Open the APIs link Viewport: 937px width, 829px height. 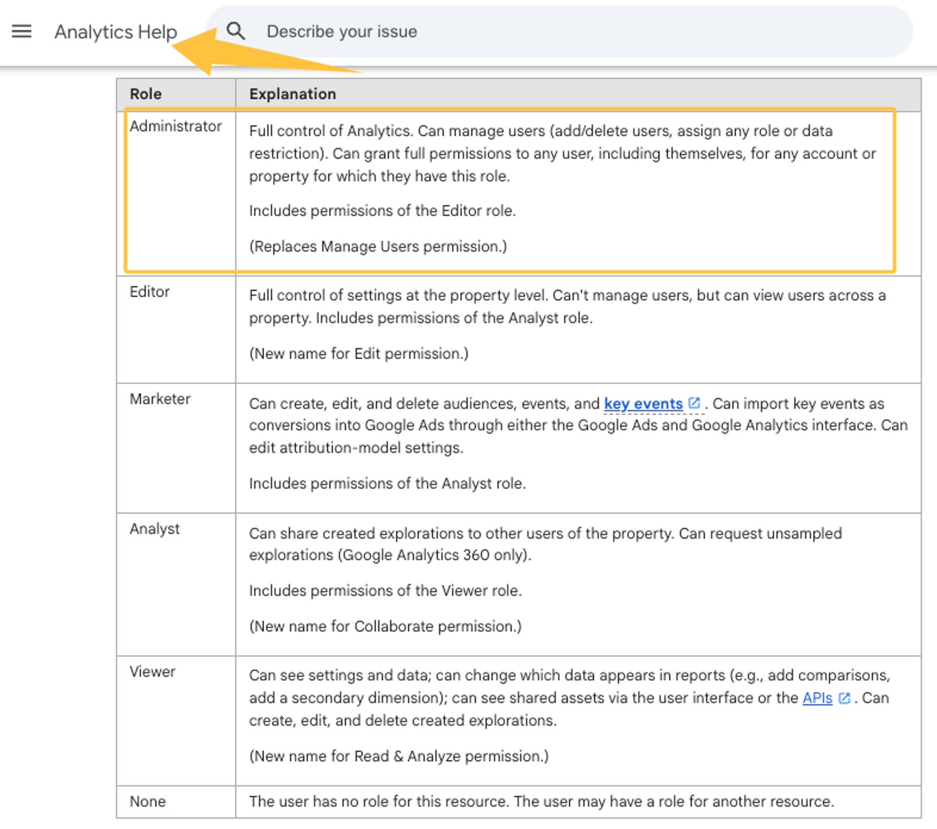click(x=817, y=698)
